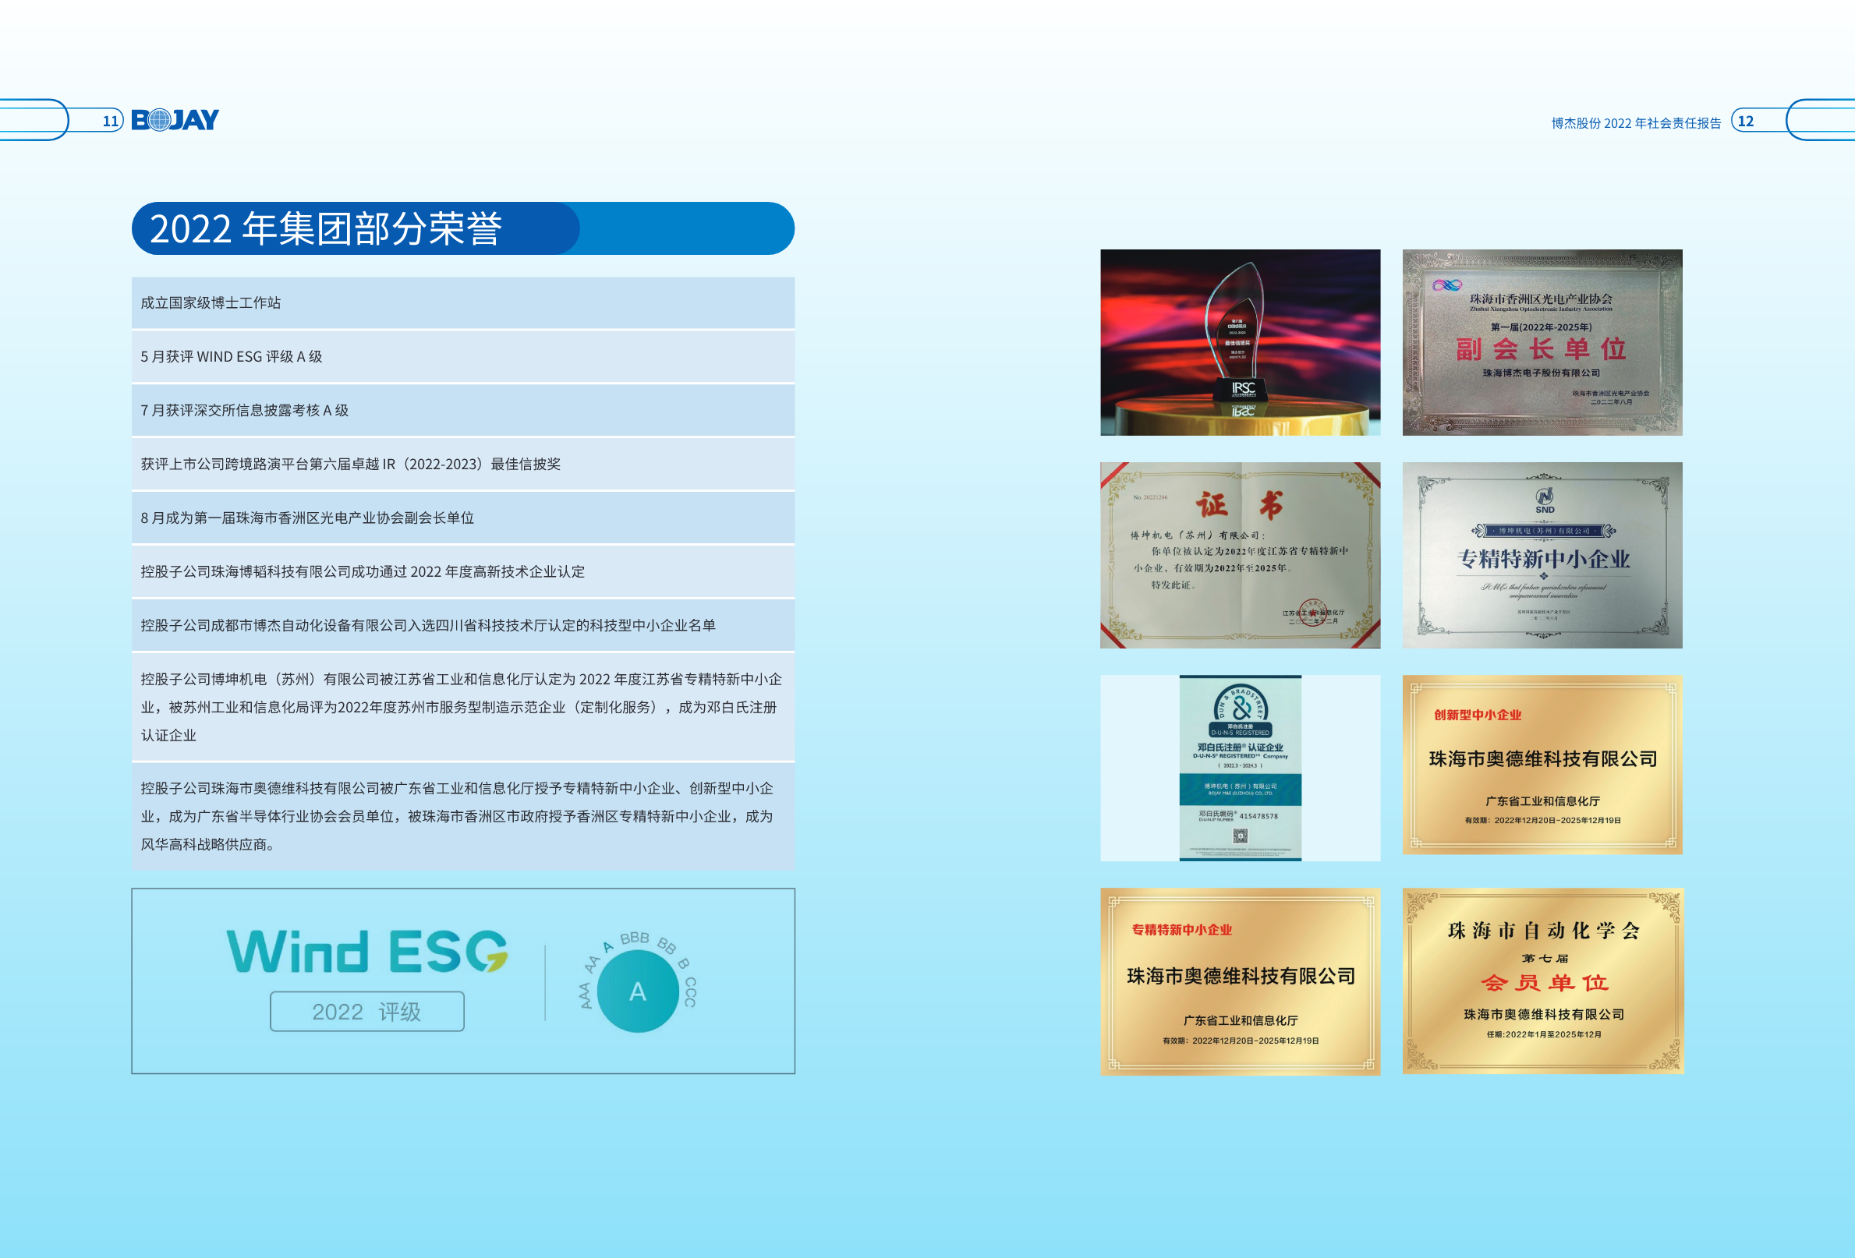The height and width of the screenshot is (1258, 1855).
Task: Select the row 7 月获评深交所信息披露考核 A 级
Action: [463, 410]
